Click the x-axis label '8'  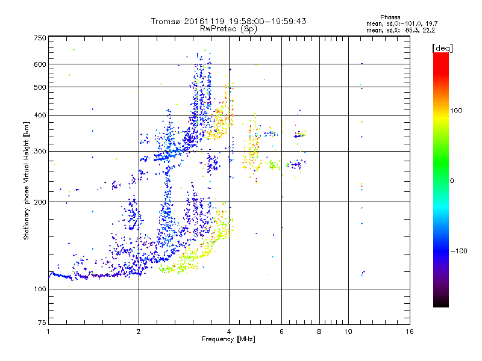click(319, 332)
